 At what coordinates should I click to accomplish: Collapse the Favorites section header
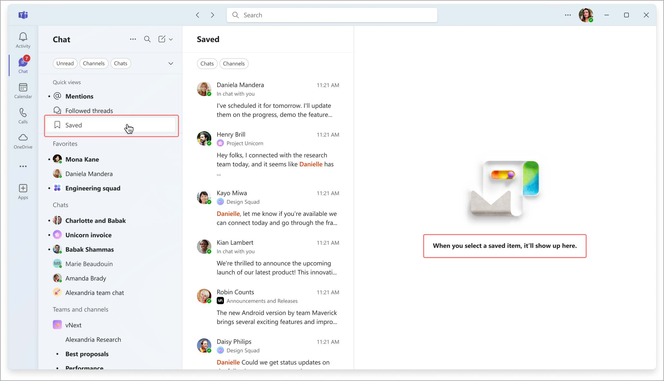pos(65,144)
